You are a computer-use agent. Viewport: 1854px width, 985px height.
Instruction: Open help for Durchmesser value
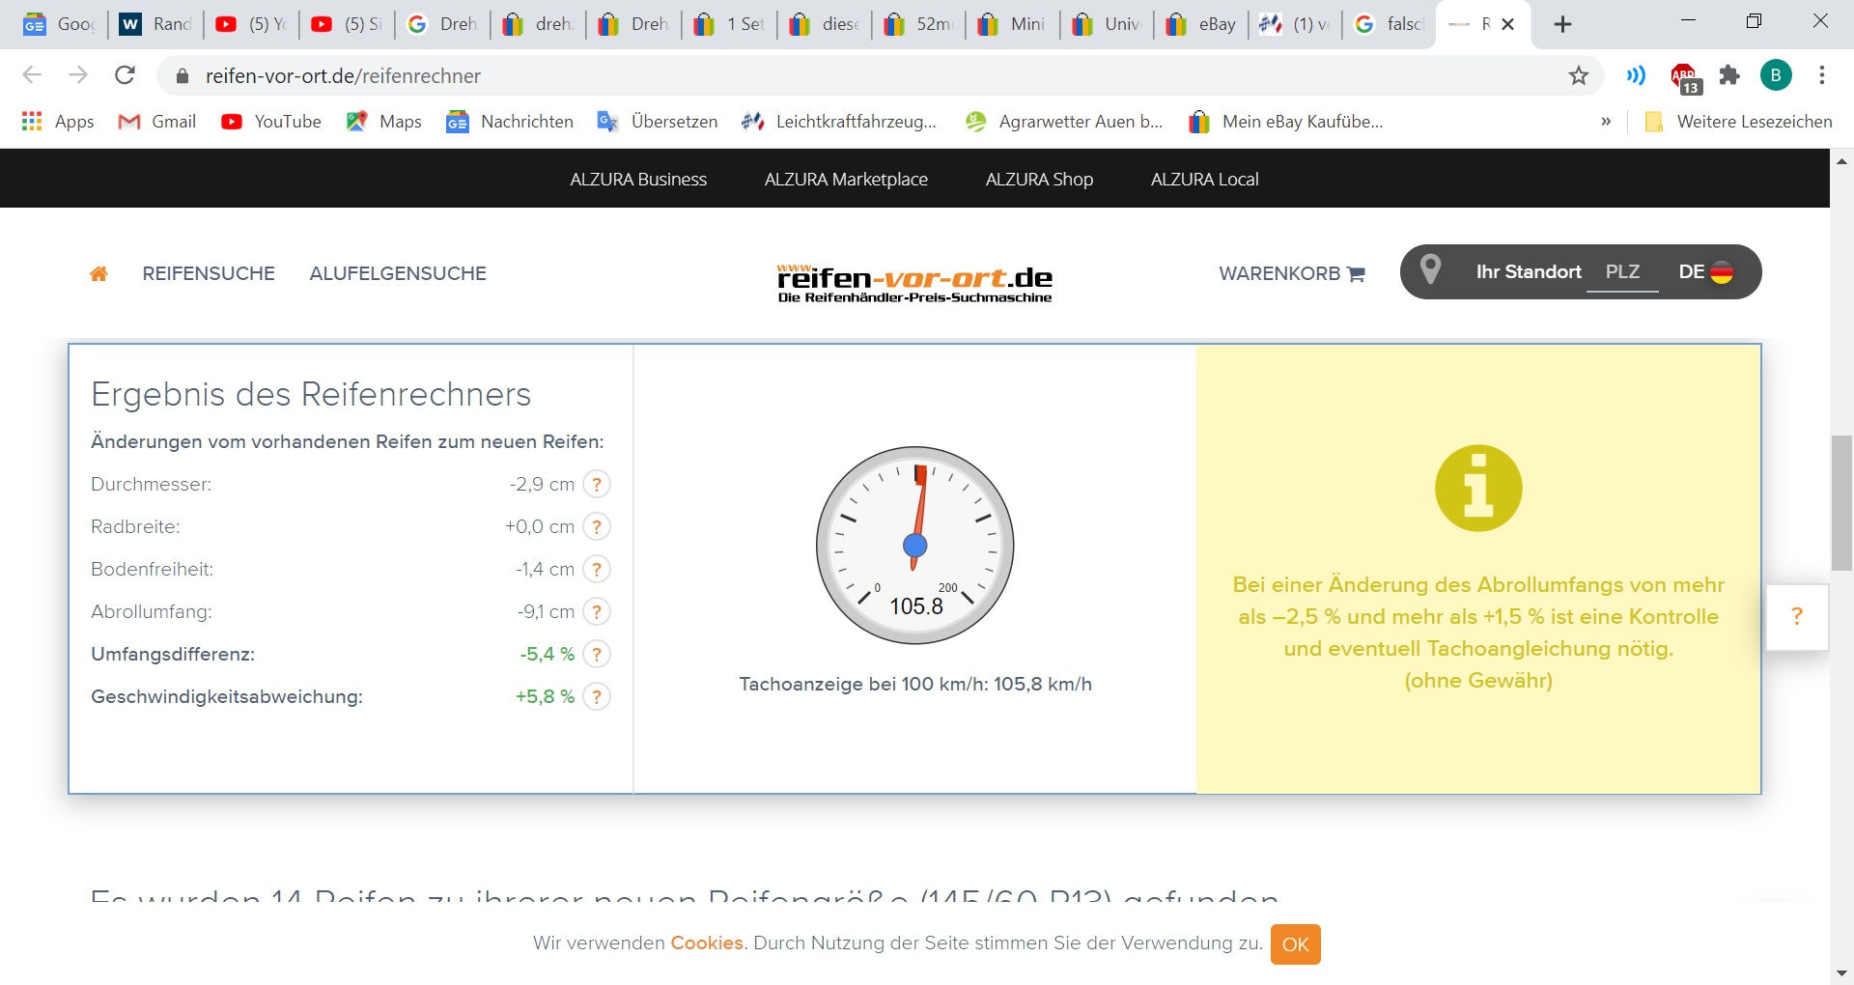pos(598,485)
